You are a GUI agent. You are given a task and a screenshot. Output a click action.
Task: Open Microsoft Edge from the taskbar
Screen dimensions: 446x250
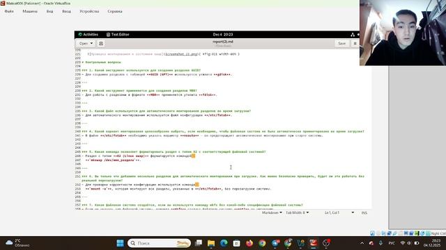click(x=224, y=243)
